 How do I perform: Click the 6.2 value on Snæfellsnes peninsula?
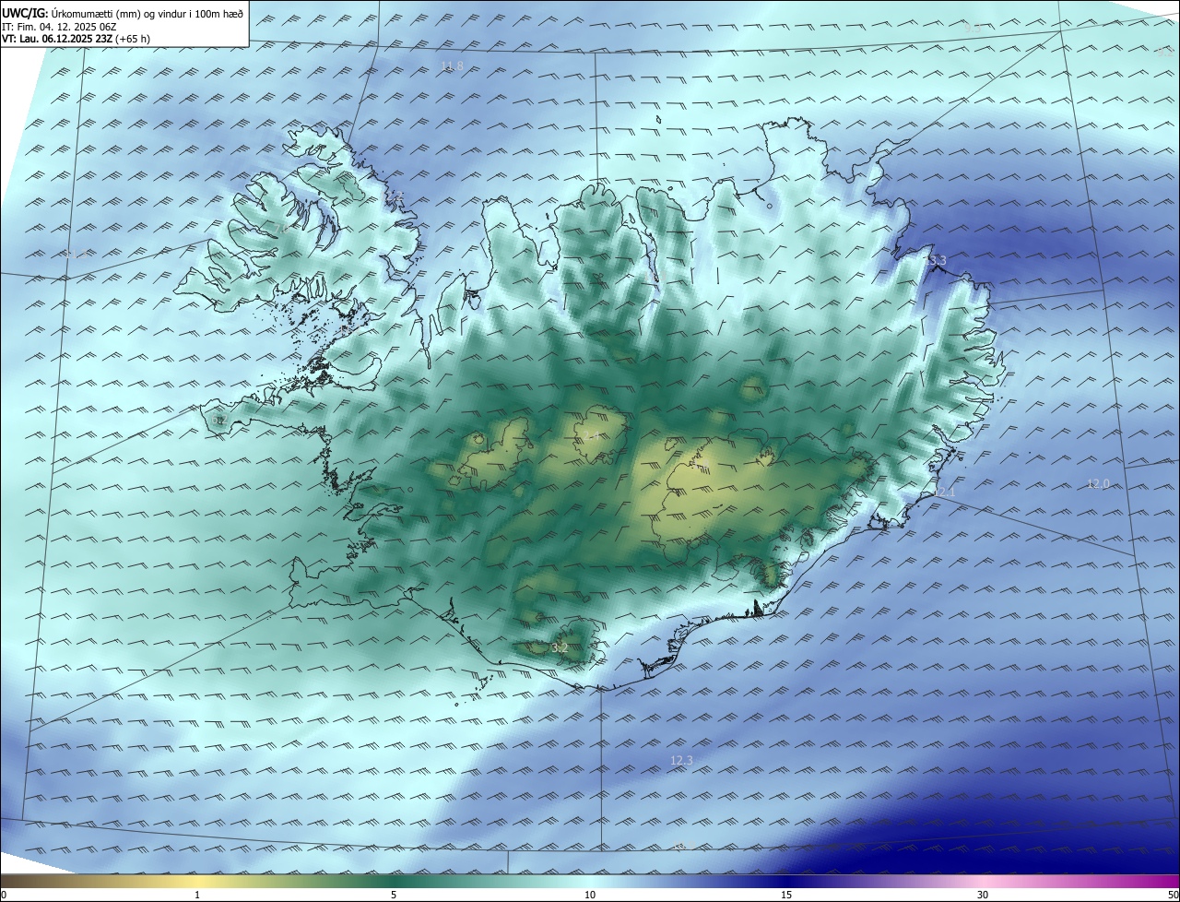click(x=218, y=420)
